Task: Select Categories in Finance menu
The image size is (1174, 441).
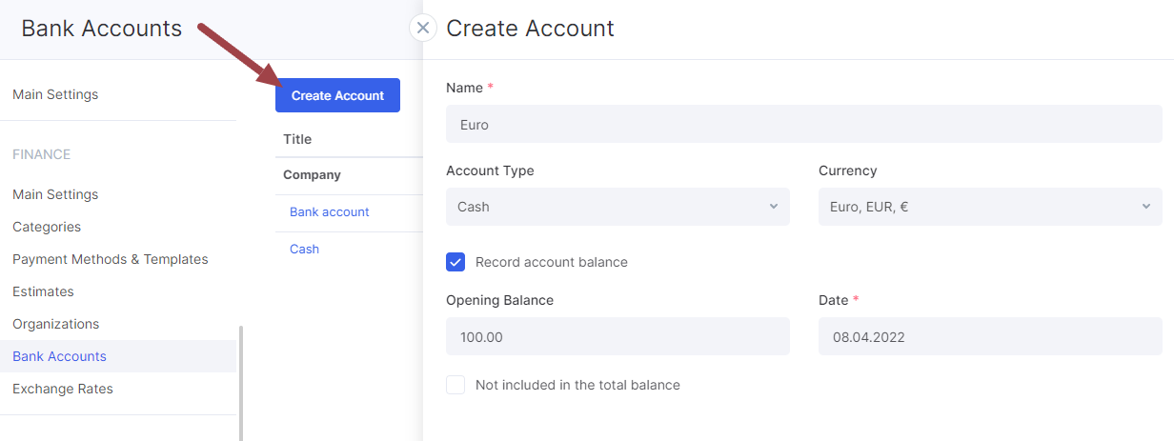Action: click(47, 227)
